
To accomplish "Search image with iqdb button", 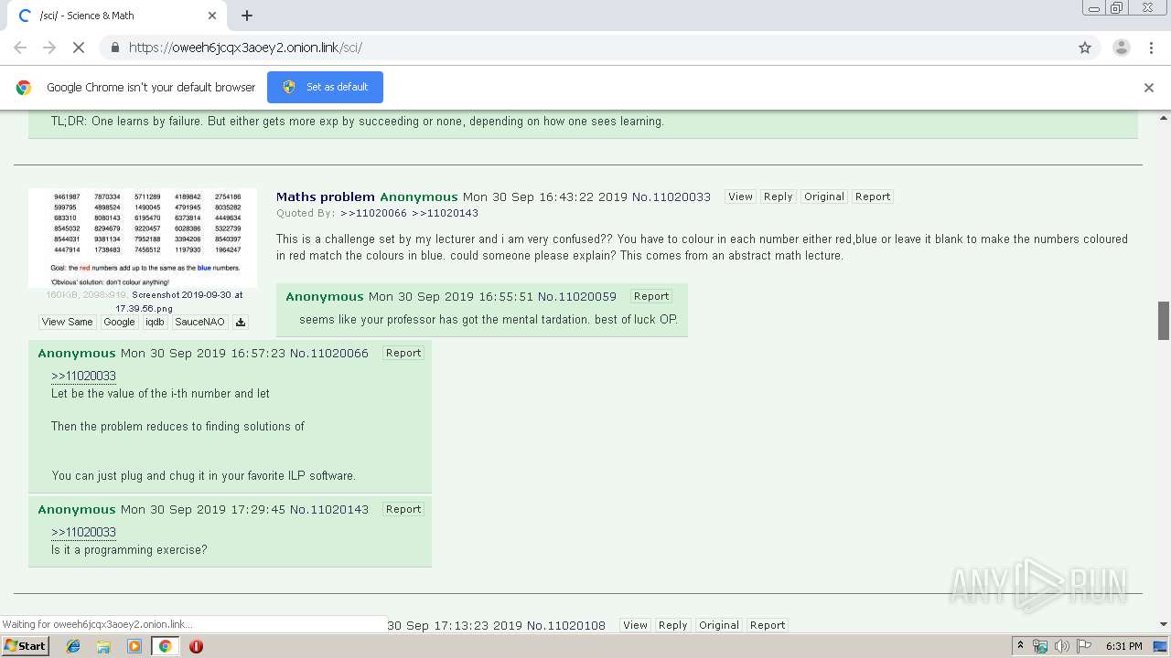I will coord(155,322).
